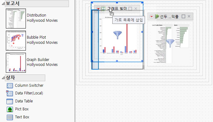Close the 그래프 빌더 panel
Viewport: 213px width, 122px height.
coord(136,9)
